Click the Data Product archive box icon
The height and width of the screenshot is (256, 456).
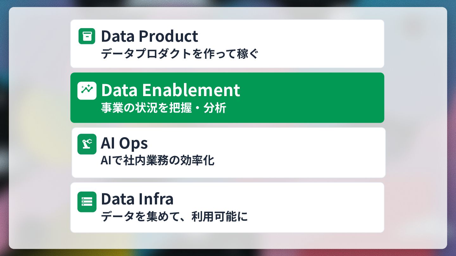[87, 36]
